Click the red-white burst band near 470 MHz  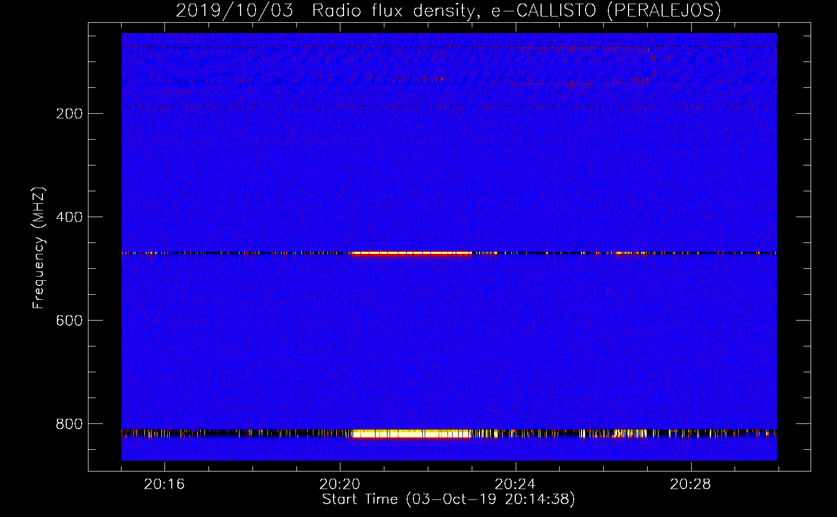click(x=411, y=254)
